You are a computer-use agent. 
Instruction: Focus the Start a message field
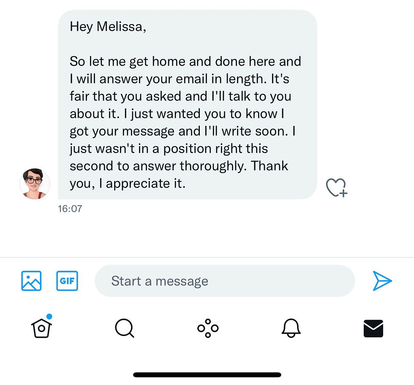click(225, 281)
